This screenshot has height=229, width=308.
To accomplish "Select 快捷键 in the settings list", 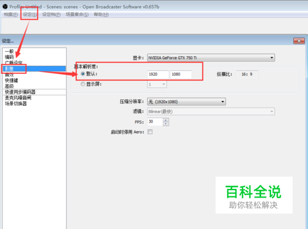I will coord(34,80).
